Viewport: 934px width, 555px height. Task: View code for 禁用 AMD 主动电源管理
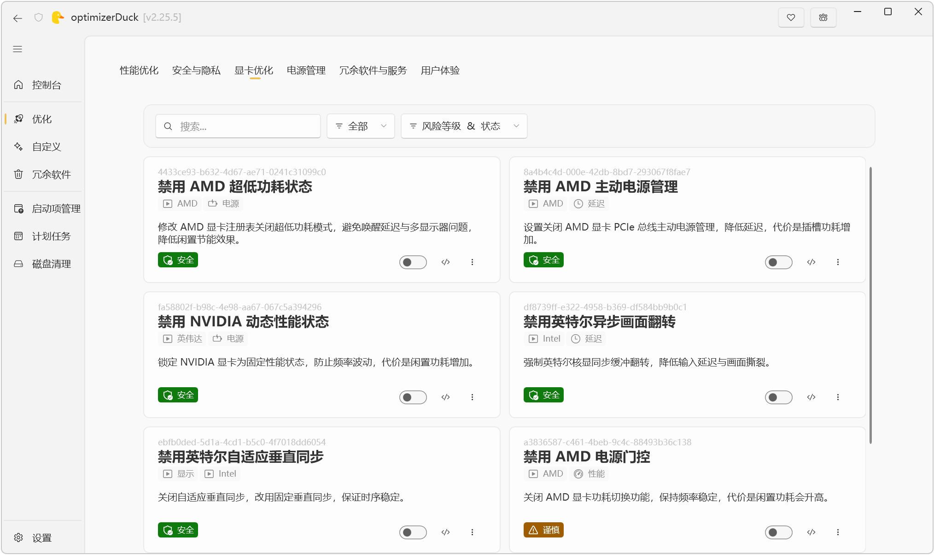point(811,262)
